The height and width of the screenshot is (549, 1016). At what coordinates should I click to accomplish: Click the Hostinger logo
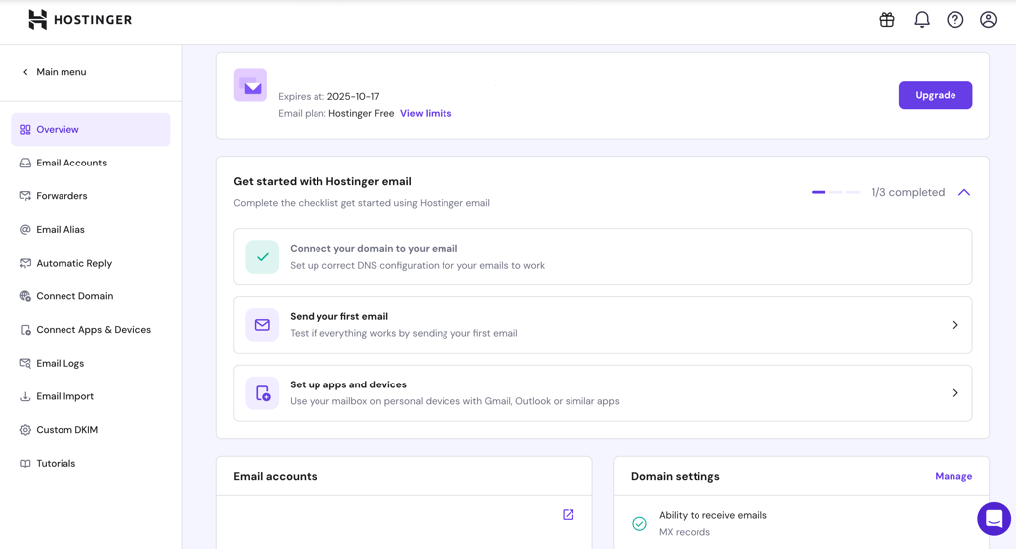pyautogui.click(x=79, y=20)
